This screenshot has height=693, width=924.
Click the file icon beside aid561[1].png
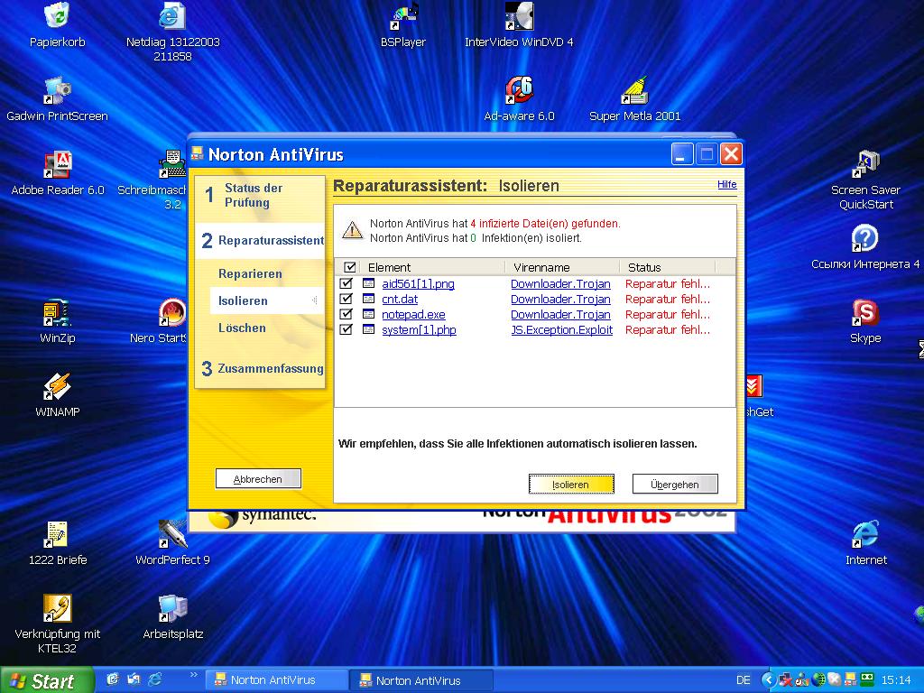click(368, 283)
